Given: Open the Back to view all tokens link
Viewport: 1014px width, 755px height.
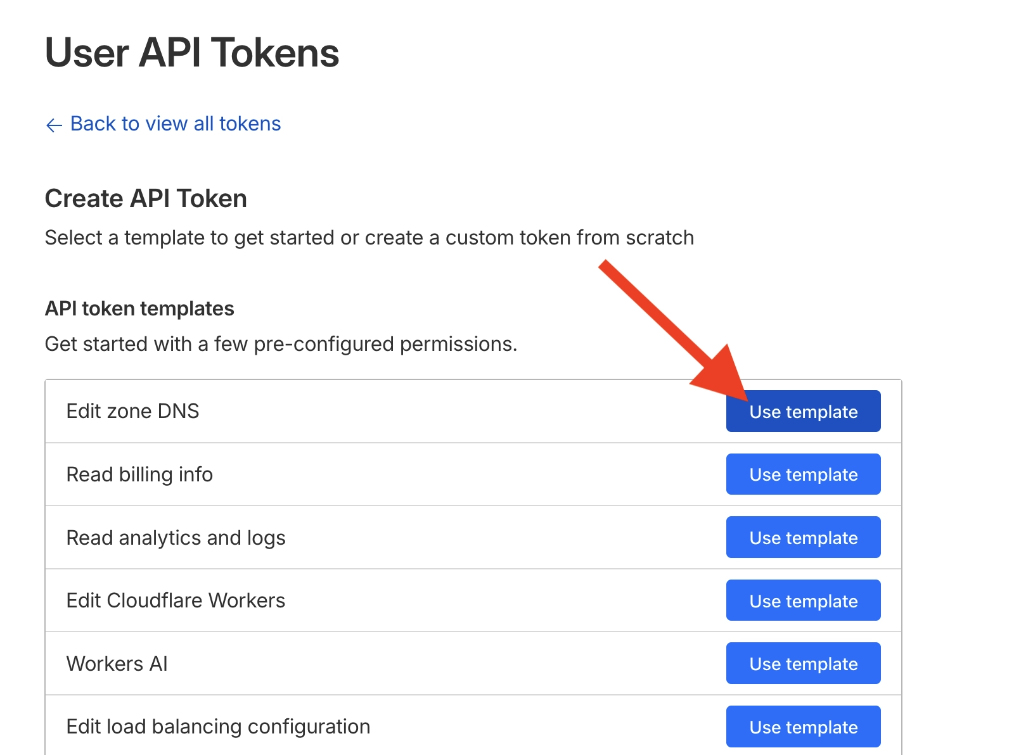Looking at the screenshot, I should click(175, 124).
